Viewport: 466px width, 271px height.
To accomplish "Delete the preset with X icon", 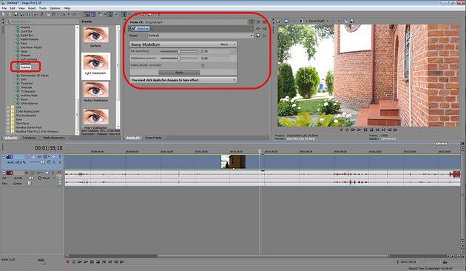I will pos(264,36).
